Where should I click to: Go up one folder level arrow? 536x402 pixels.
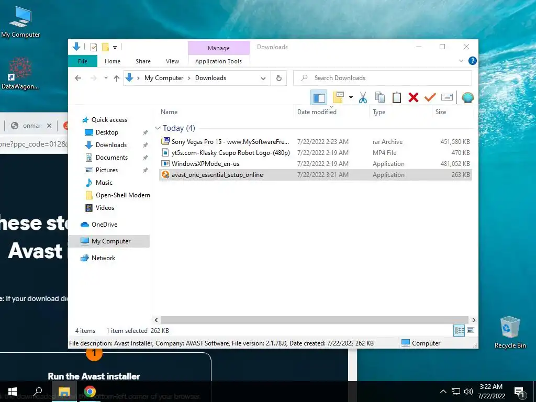point(117,79)
